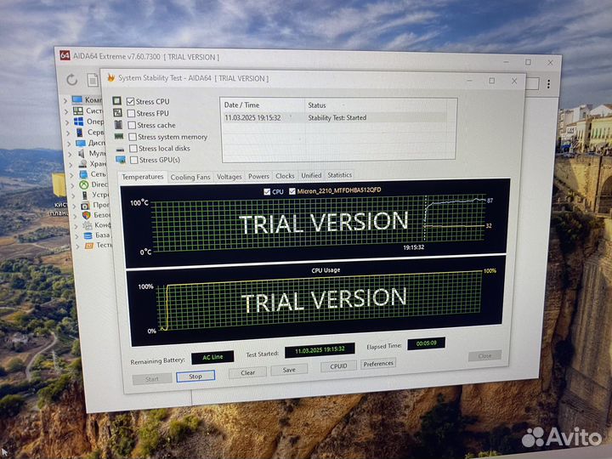Enable the Stress FPU checkbox
The width and height of the screenshot is (612, 459).
[x=130, y=113]
